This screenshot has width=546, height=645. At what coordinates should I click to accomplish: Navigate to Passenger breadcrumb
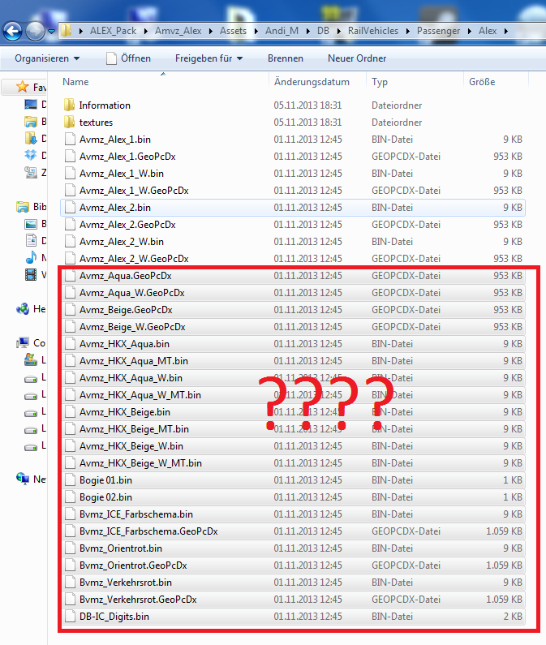(x=439, y=31)
